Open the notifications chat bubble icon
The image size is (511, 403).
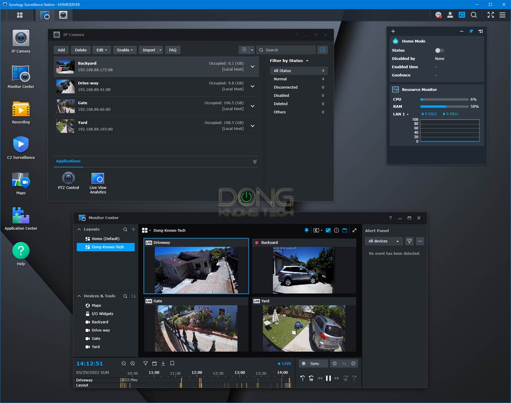point(438,15)
